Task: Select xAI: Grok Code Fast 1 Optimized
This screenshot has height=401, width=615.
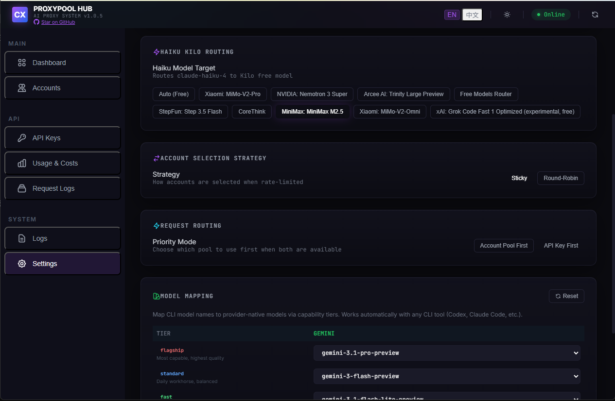Action: 505,112
